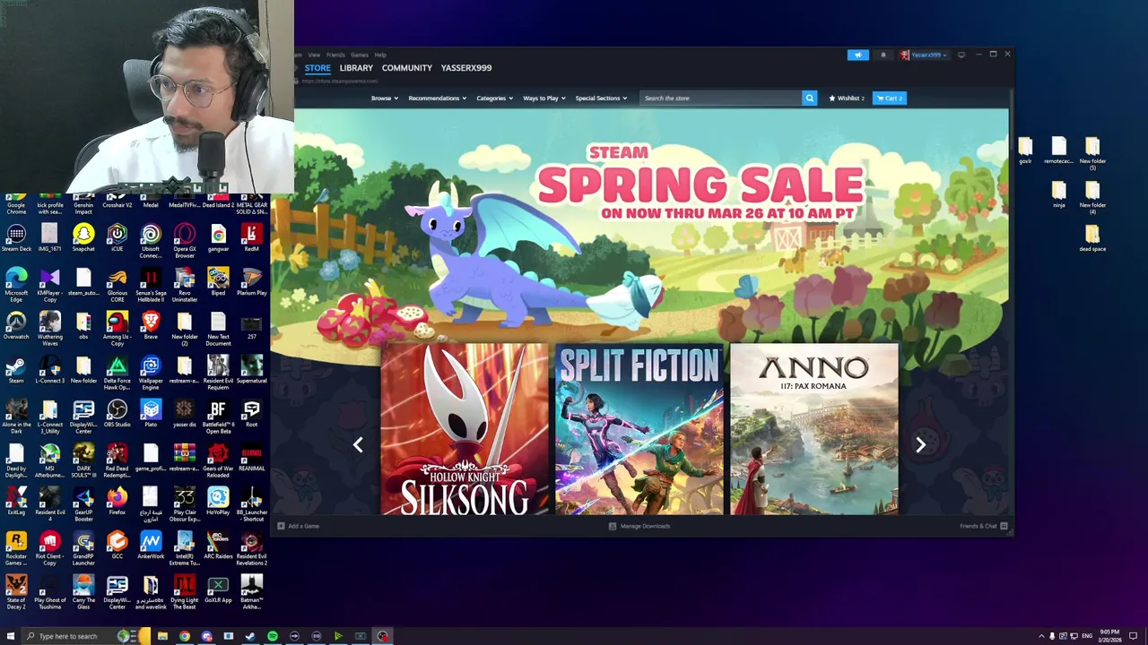Expand the Ways to Play dropdown
This screenshot has width=1148, height=645.
(544, 98)
